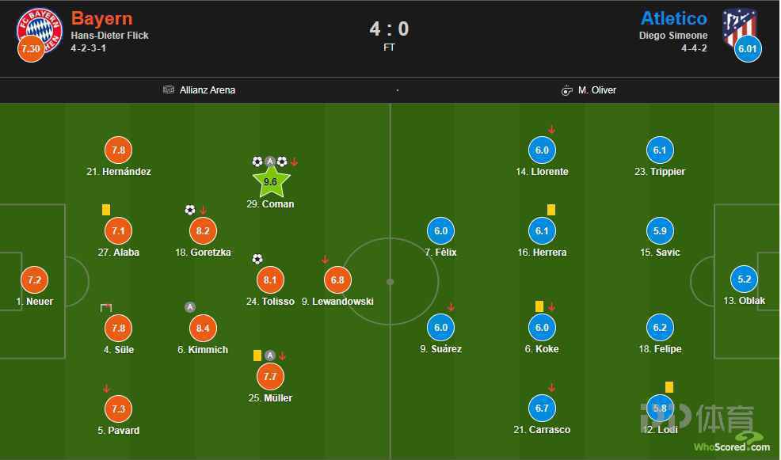Click the referee whistle icon beside M. Oliver

(x=567, y=90)
